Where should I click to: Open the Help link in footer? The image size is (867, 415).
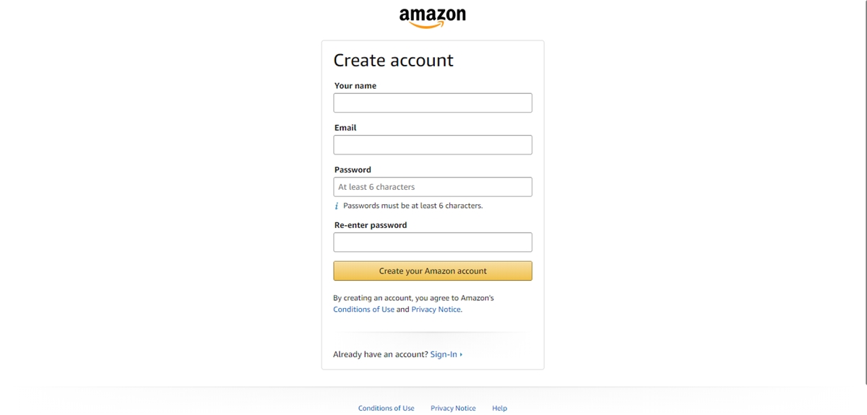click(499, 409)
